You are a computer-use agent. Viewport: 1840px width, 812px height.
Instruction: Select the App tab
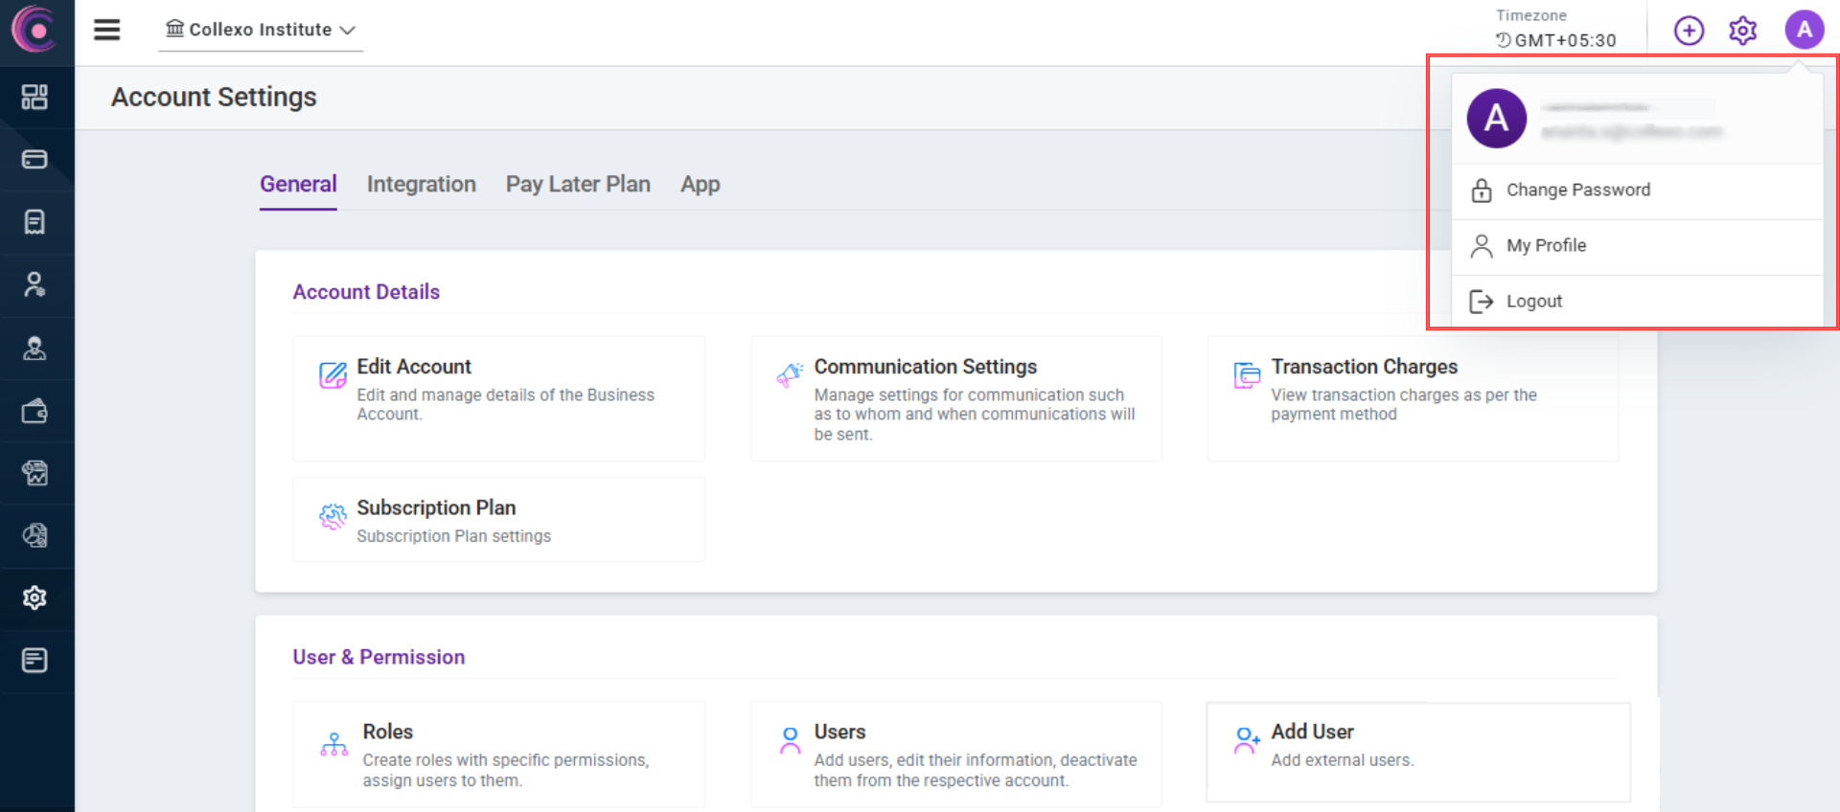click(x=700, y=184)
